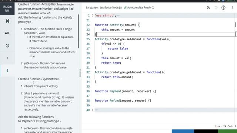Expand folded code at line 1

[93, 16]
